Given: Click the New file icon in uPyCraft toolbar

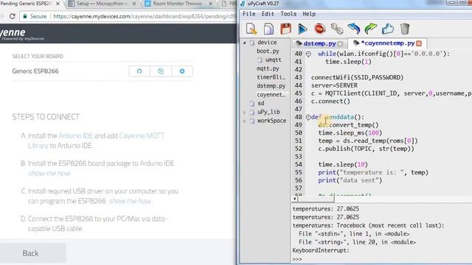Looking at the screenshot, I should [251, 29].
